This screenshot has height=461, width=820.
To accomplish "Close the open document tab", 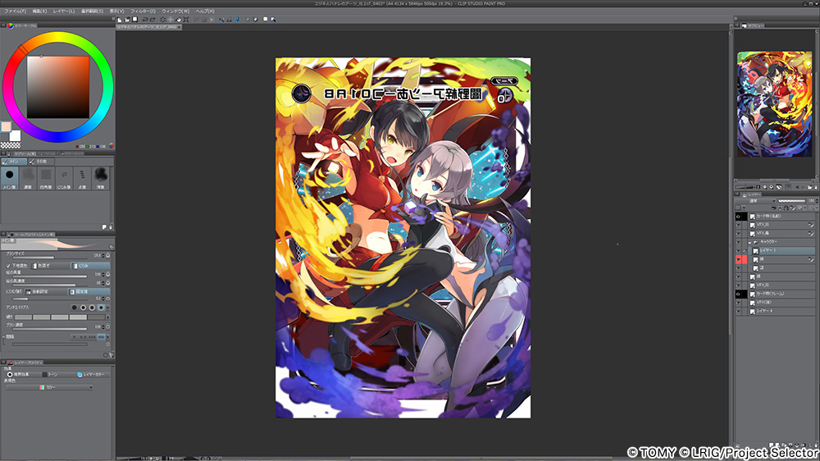I will (x=179, y=27).
